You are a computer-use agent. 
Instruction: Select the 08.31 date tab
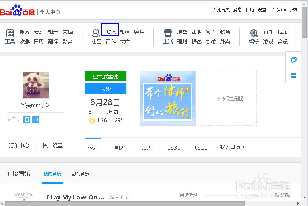[174, 148]
